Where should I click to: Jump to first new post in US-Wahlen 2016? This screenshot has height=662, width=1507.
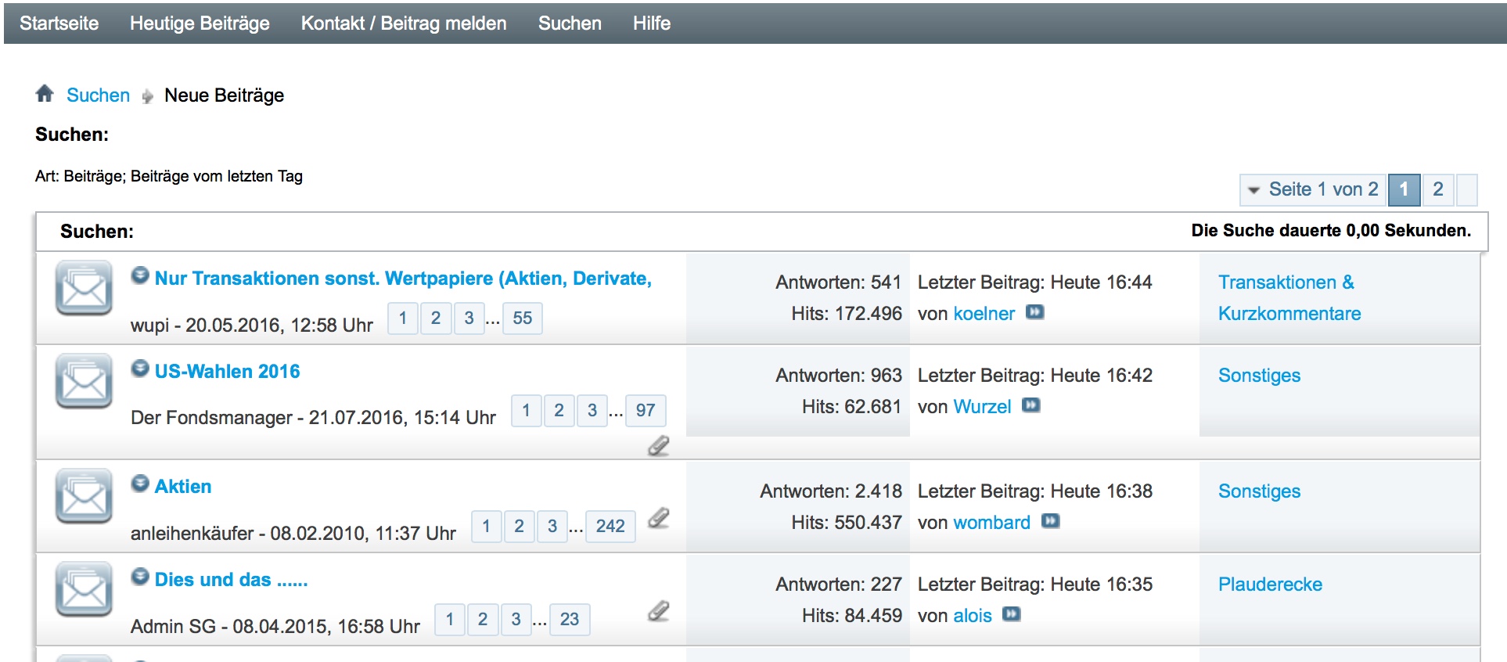tap(140, 369)
